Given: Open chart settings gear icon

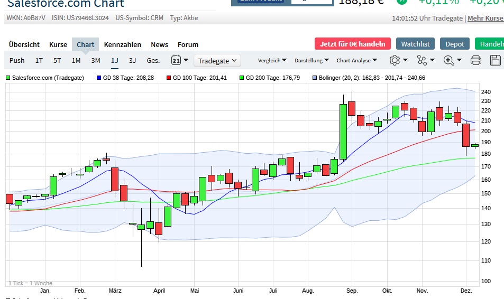Looking at the screenshot, I should [395, 60].
